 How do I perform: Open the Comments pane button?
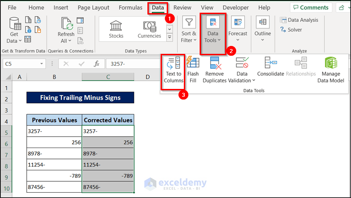311,7
